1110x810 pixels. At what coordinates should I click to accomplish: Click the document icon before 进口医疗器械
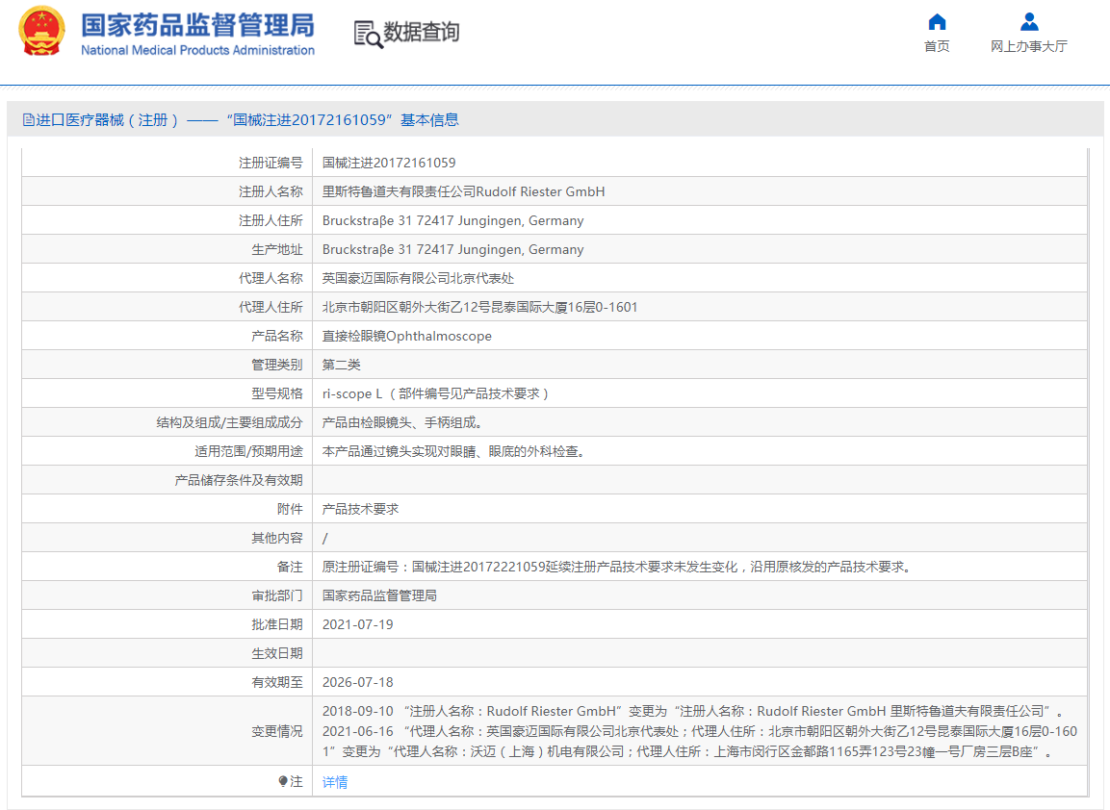point(28,120)
